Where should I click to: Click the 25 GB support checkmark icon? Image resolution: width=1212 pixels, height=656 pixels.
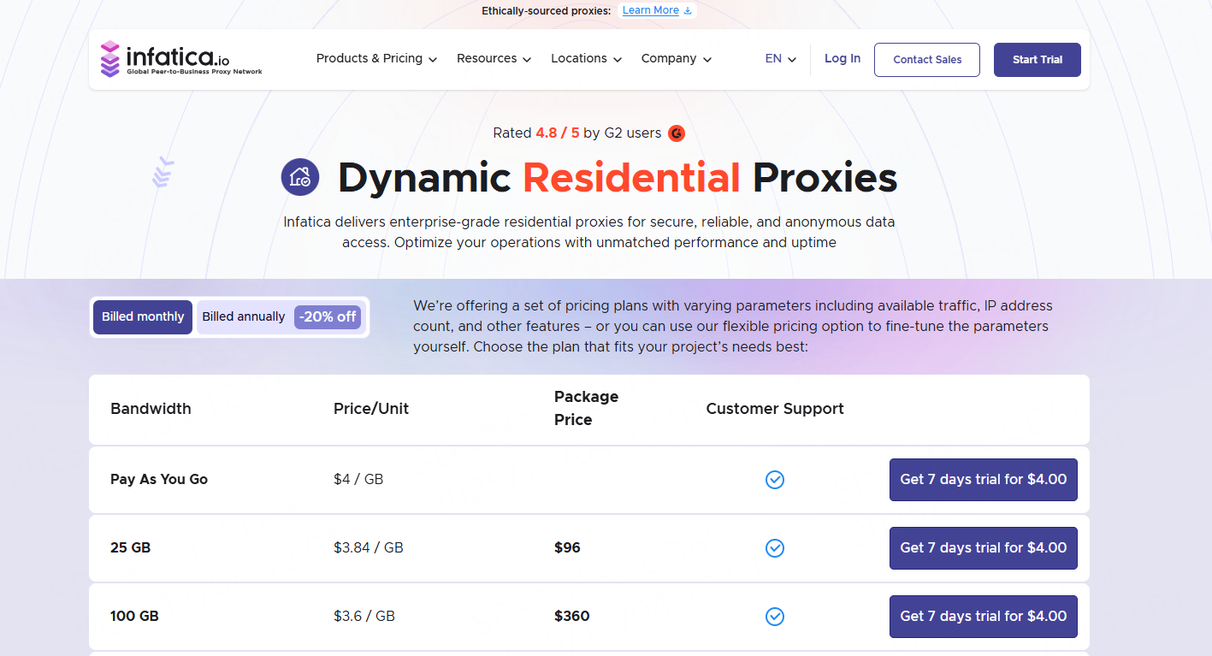[775, 548]
